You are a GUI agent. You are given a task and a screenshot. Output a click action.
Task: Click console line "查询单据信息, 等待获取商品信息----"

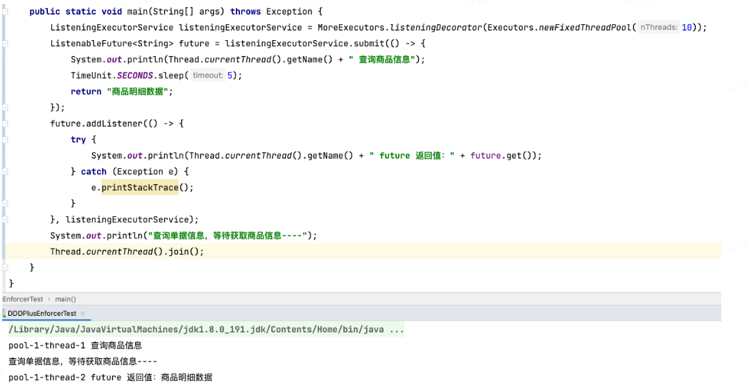pyautogui.click(x=83, y=362)
